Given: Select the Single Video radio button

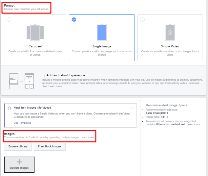Looking at the screenshot, I should click(142, 20).
